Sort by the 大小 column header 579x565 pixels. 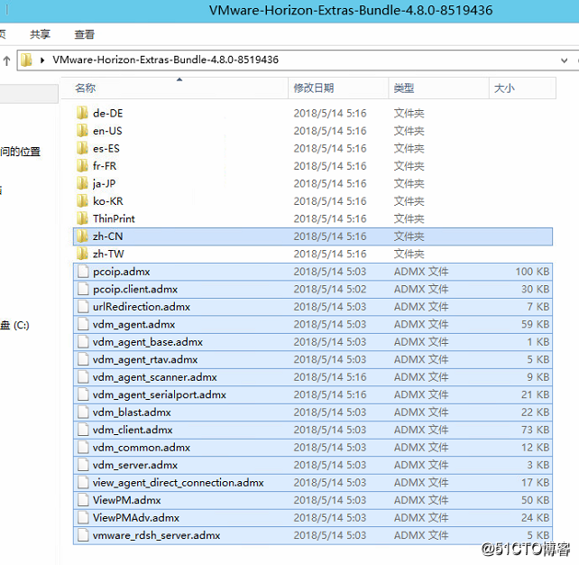522,88
